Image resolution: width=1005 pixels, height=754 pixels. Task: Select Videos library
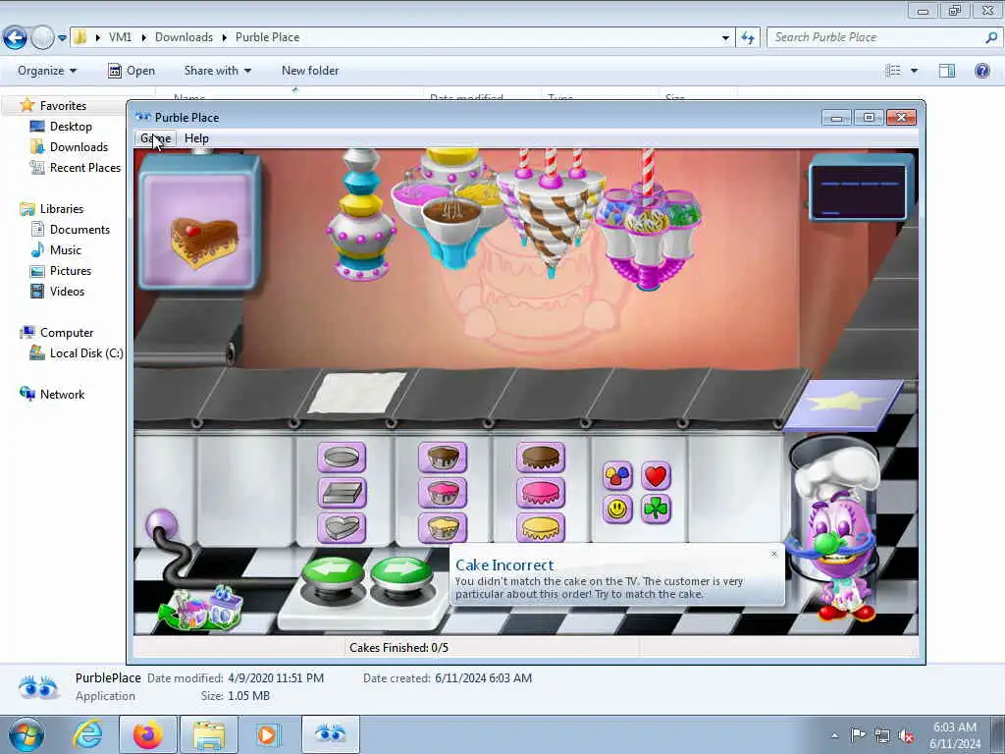pyautogui.click(x=58, y=291)
